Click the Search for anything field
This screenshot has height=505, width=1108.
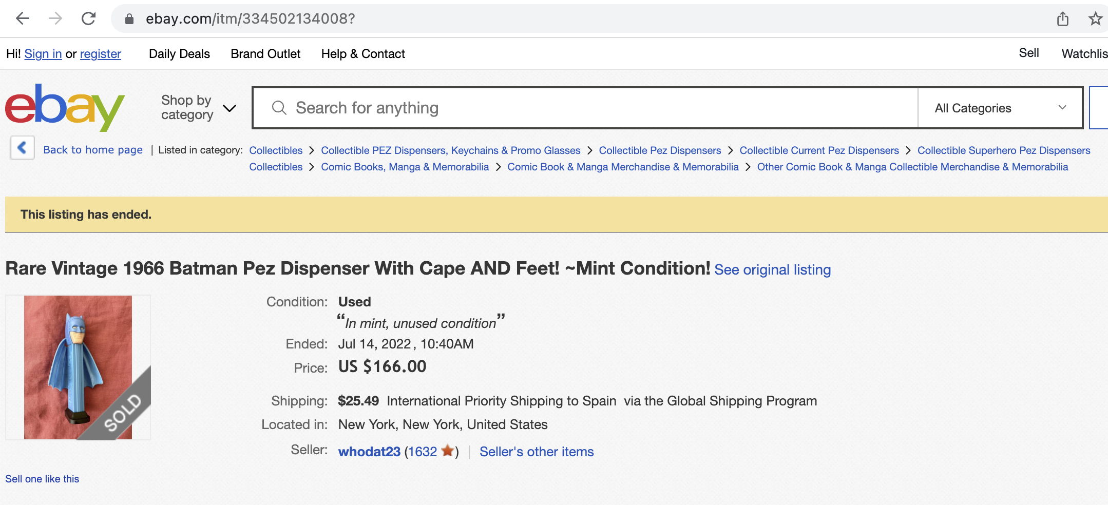click(x=585, y=108)
